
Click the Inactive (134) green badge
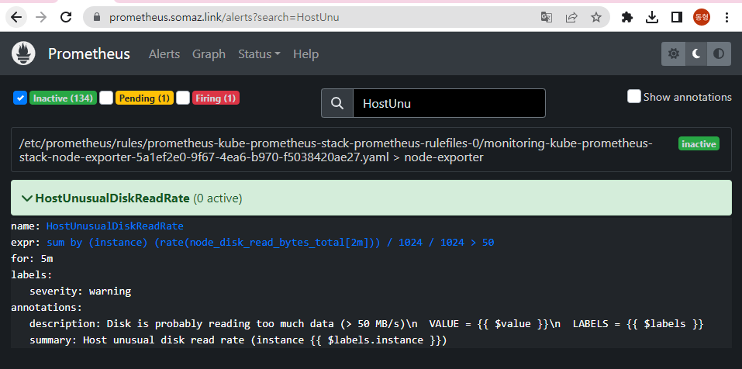[63, 98]
